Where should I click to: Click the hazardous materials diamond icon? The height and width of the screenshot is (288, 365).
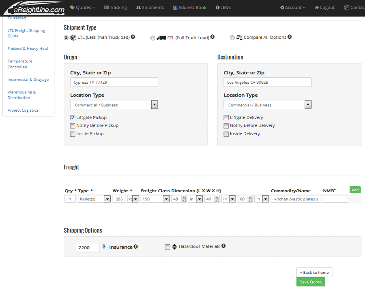click(174, 247)
